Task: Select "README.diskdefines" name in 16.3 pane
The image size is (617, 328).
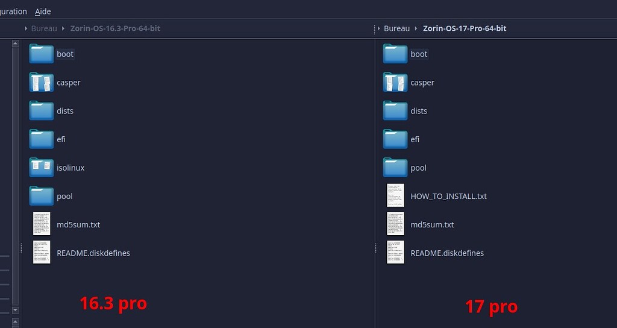Action: click(x=93, y=253)
